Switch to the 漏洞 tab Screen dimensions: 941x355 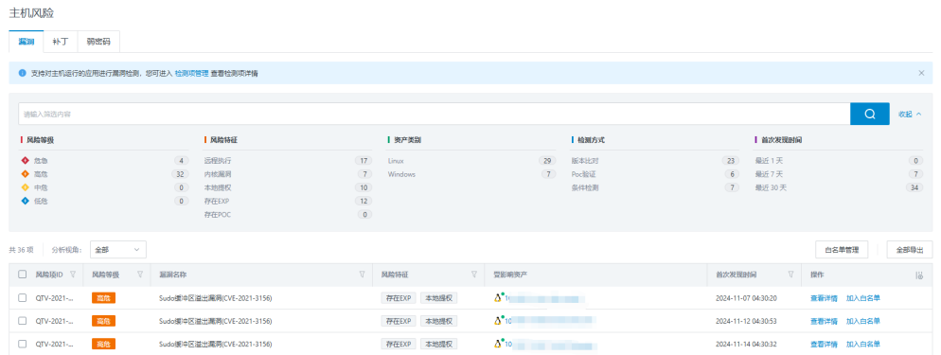tap(27, 42)
